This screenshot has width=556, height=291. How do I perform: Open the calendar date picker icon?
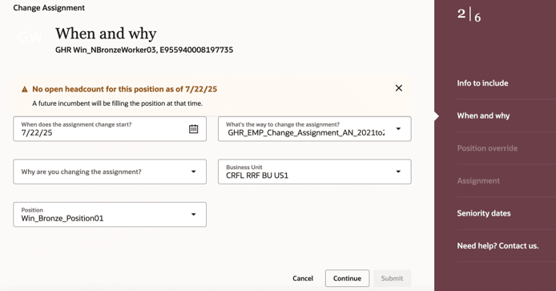[193, 129]
